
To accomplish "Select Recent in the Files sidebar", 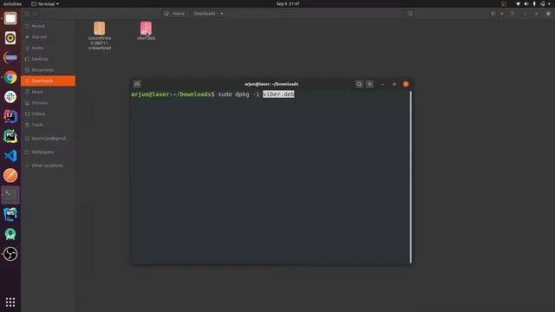I will (49, 26).
